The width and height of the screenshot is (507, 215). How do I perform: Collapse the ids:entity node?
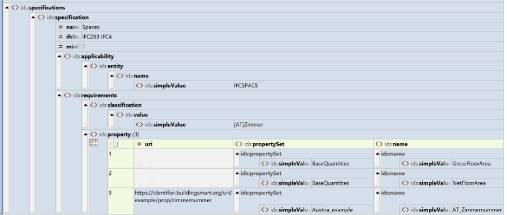coord(85,66)
